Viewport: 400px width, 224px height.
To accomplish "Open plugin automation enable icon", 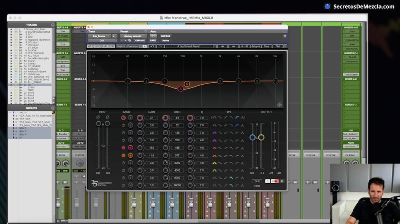I will pos(153,36).
